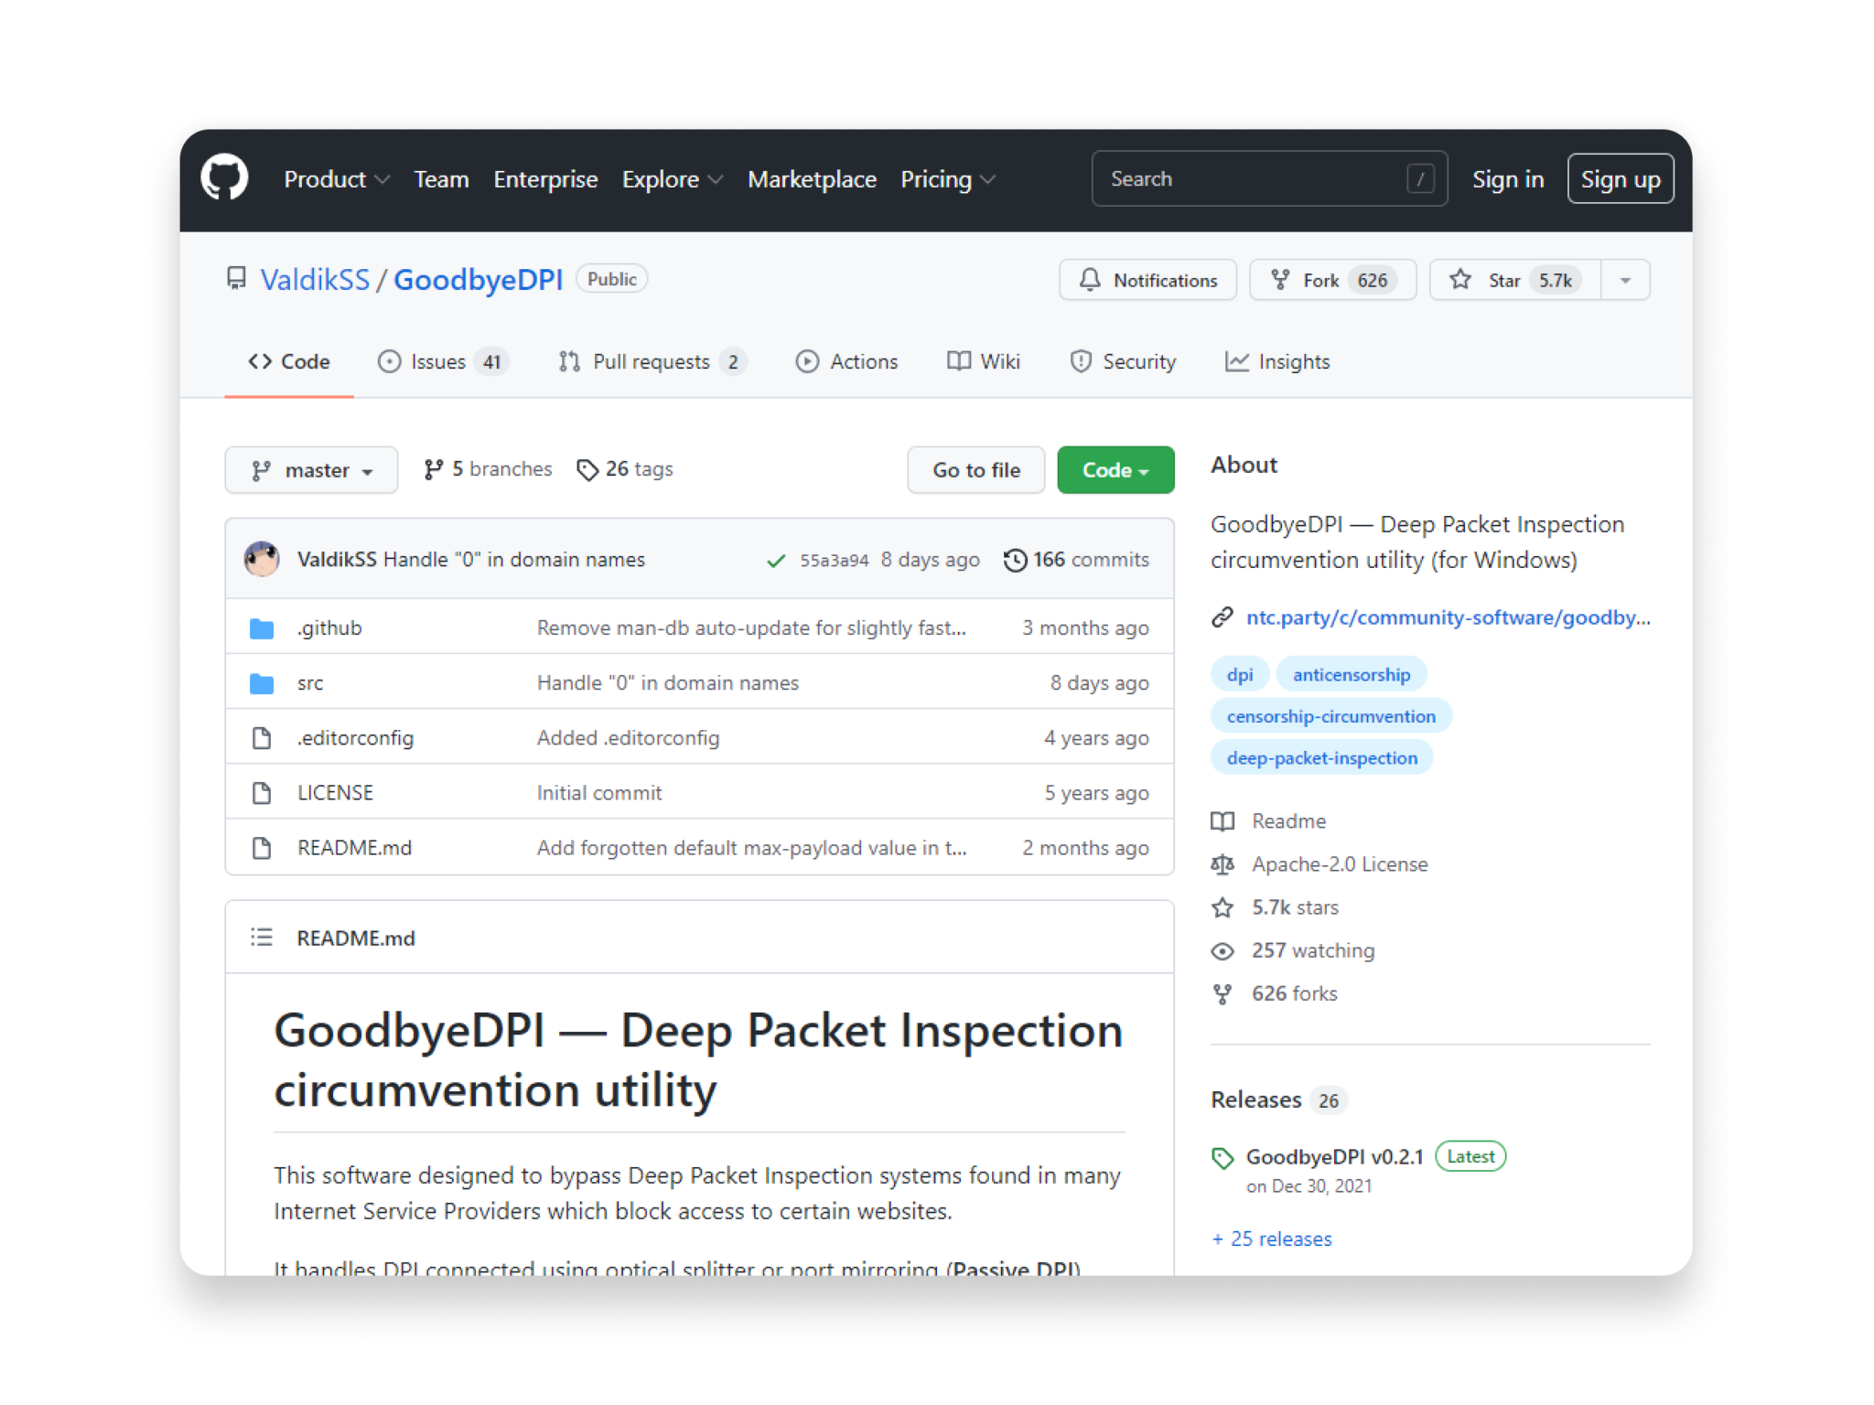
Task: Click the anticensorship topic tag
Action: coord(1351,674)
